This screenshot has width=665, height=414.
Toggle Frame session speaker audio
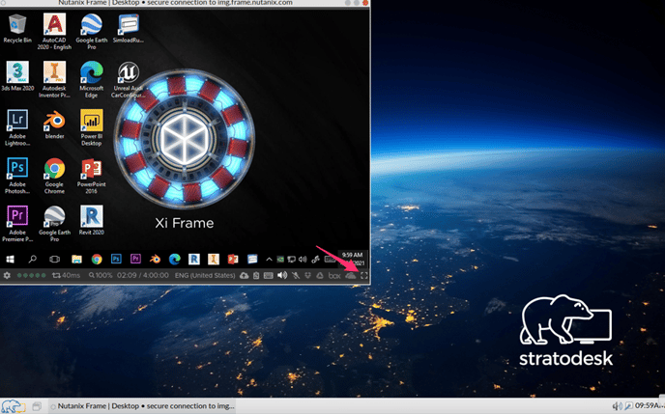point(282,276)
